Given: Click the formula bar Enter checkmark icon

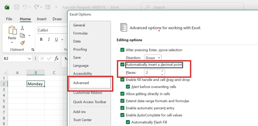Looking at the screenshot, I should (49, 58).
